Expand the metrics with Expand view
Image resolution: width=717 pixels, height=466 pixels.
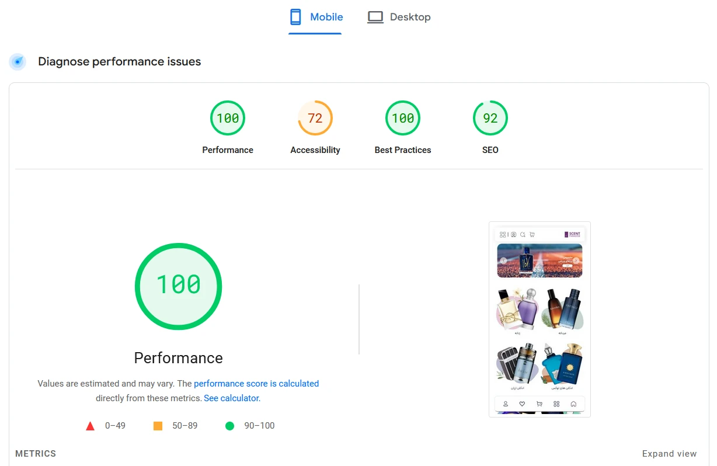point(669,454)
